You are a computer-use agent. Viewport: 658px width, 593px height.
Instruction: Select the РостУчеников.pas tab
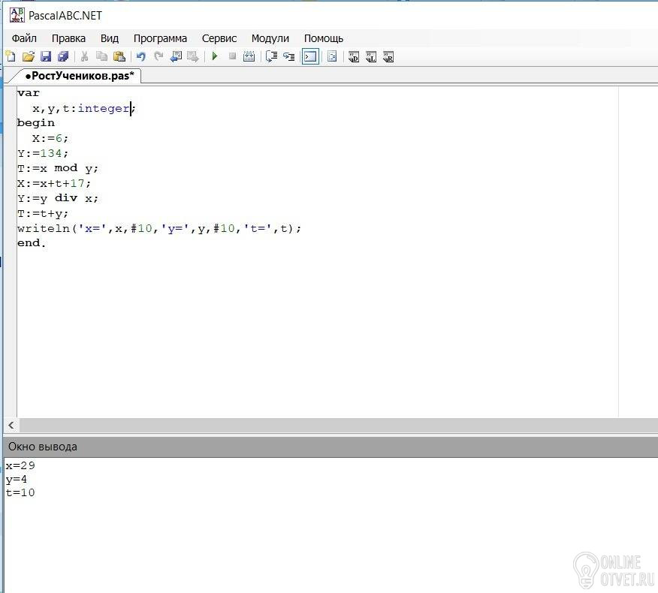tap(79, 76)
